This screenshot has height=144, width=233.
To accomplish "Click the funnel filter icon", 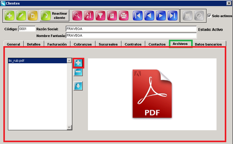I will tap(100, 16).
